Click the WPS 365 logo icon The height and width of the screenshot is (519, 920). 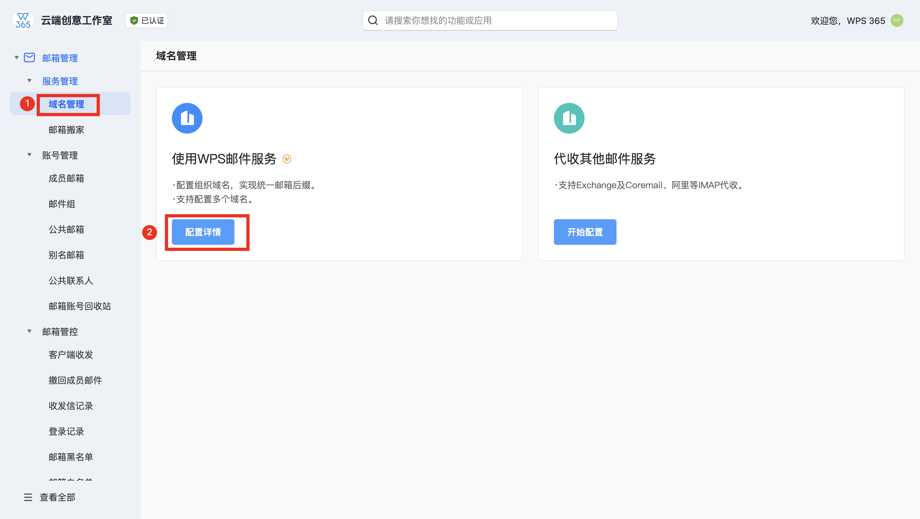coord(23,21)
